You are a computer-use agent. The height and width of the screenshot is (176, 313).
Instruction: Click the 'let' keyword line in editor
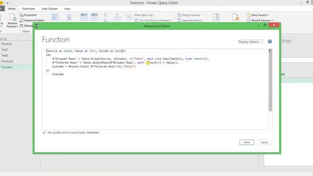point(48,55)
